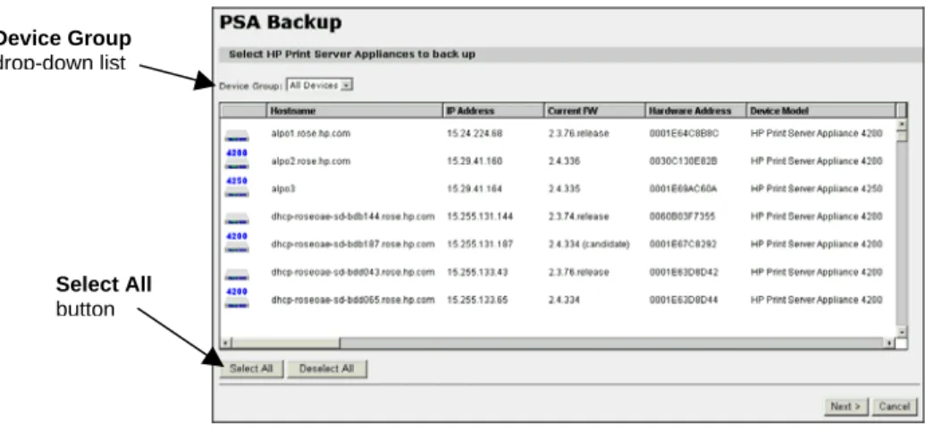Select hostname dhcp-roseoae-sd-bdb144.rose.hp.com
Screen dimensions: 925x439
[x=353, y=217]
